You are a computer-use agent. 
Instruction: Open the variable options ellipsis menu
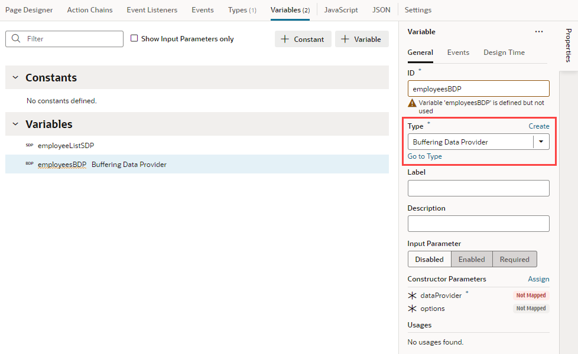539,32
